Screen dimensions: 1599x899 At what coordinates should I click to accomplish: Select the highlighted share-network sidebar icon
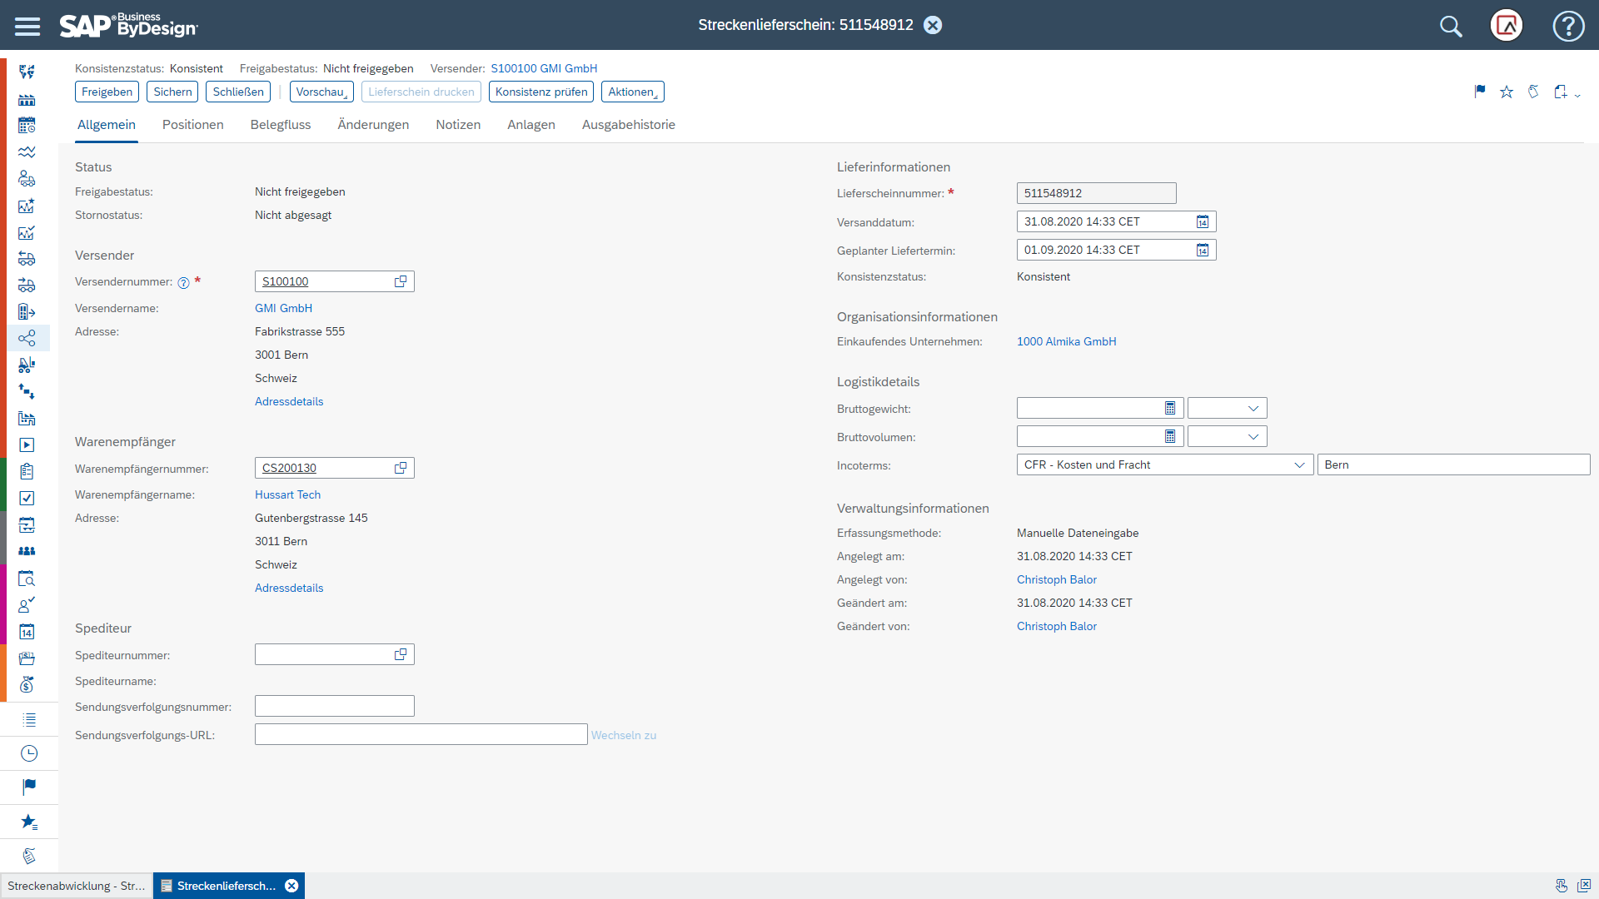27,338
